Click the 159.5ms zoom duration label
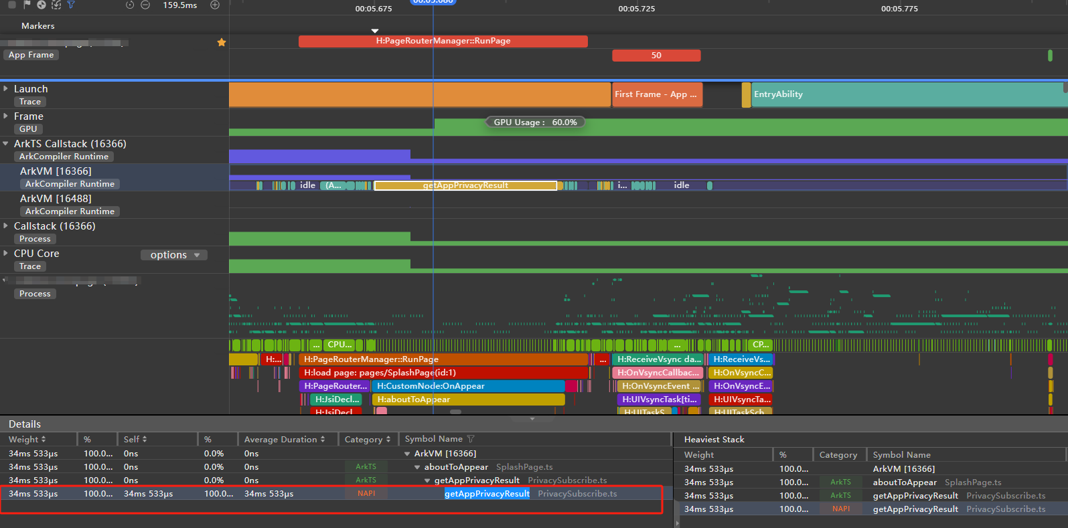1068x528 pixels. pos(180,5)
